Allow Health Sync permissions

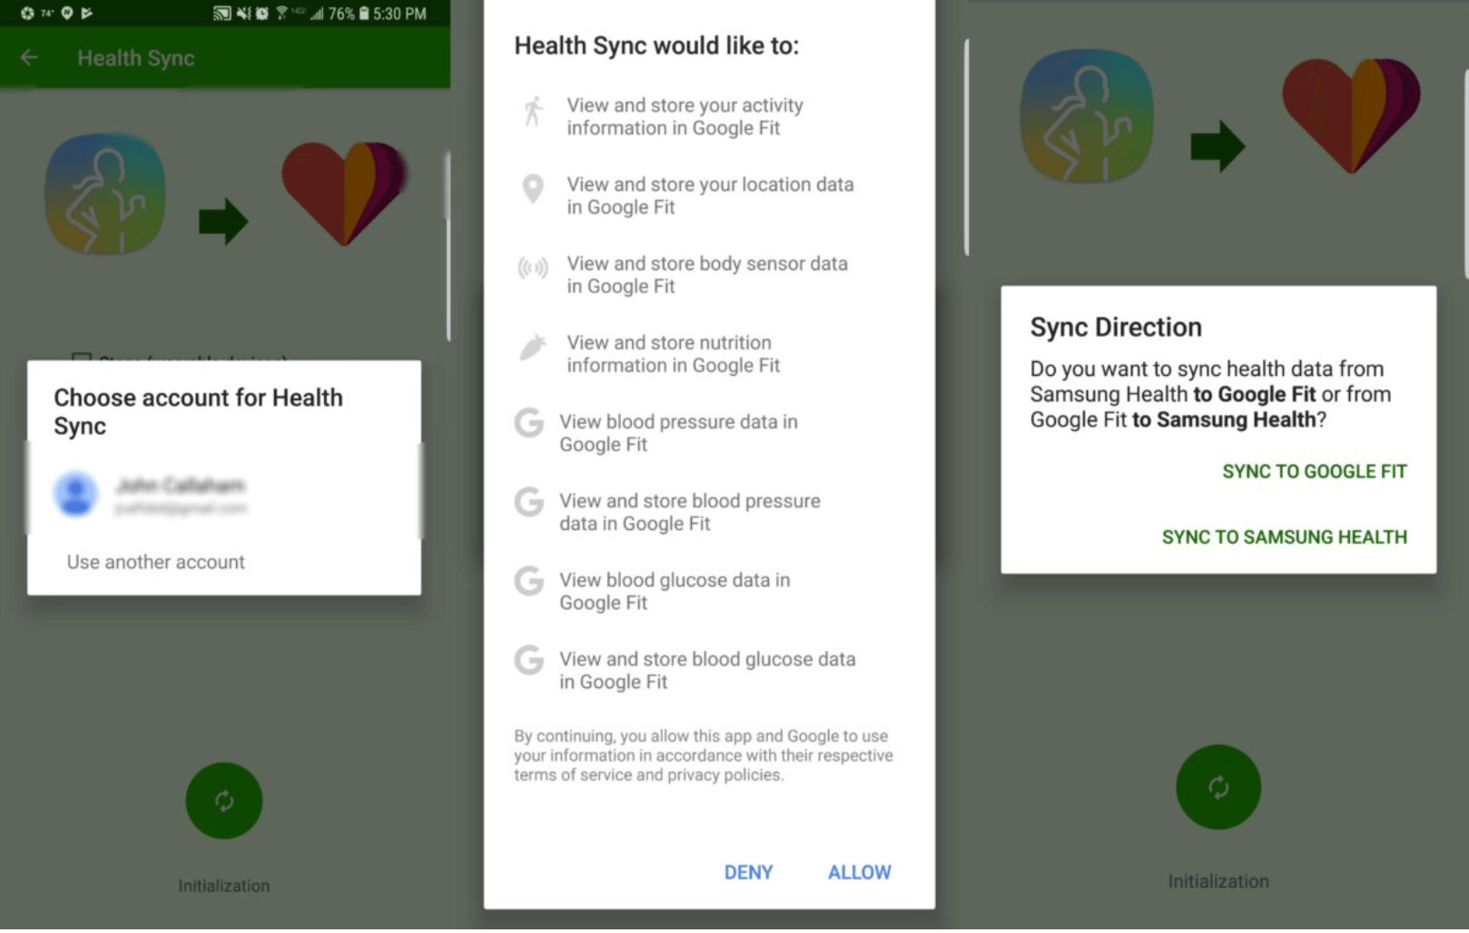click(859, 873)
